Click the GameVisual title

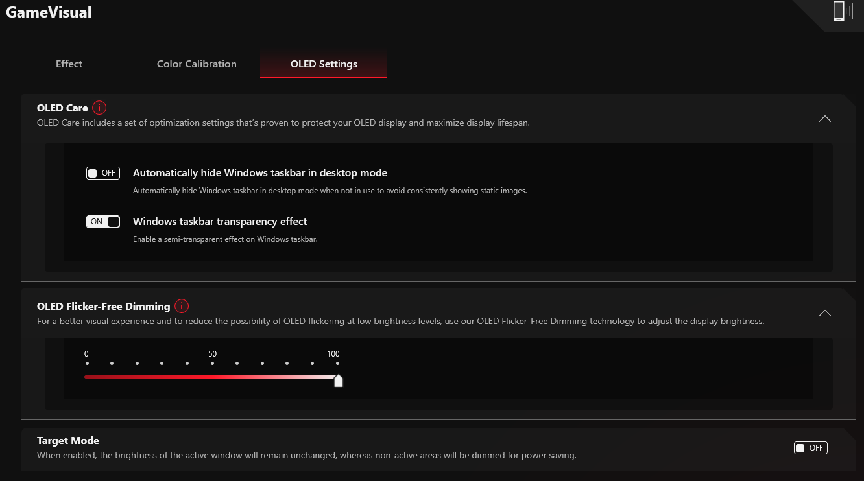[49, 12]
